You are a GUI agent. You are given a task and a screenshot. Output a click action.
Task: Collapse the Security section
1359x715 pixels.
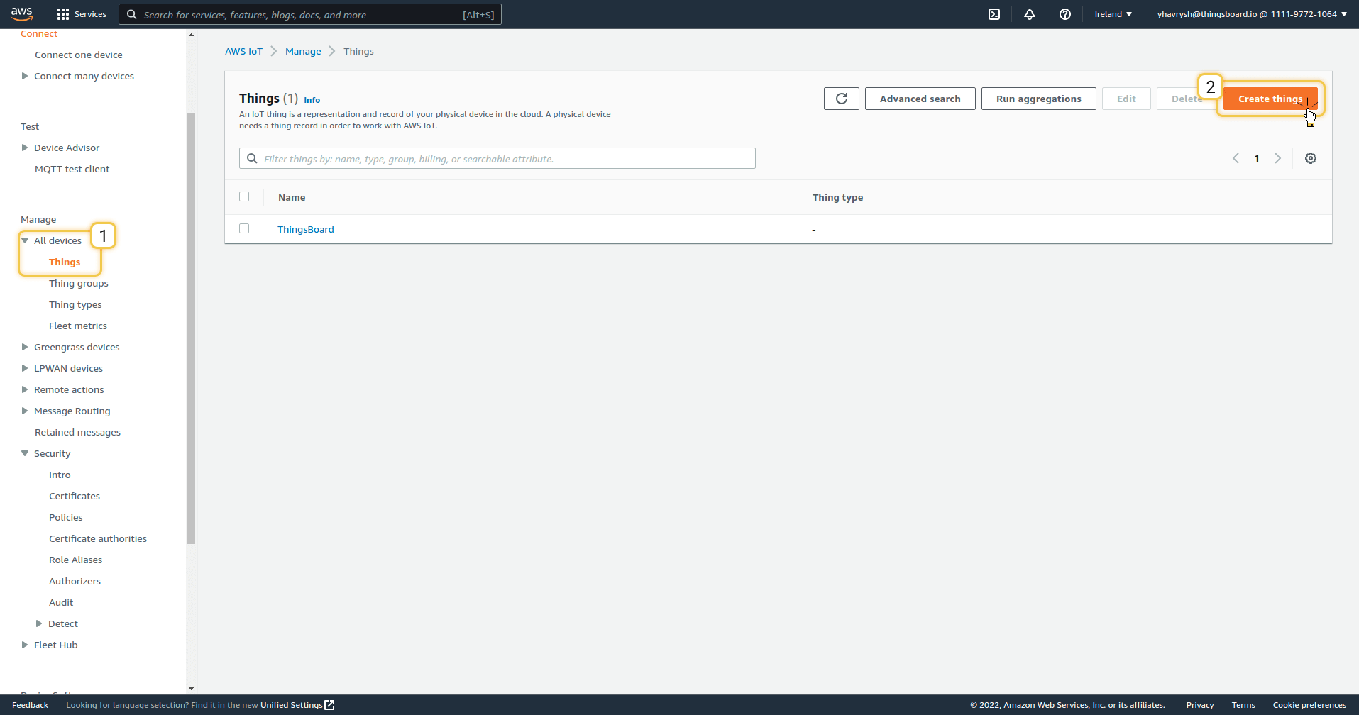point(25,453)
